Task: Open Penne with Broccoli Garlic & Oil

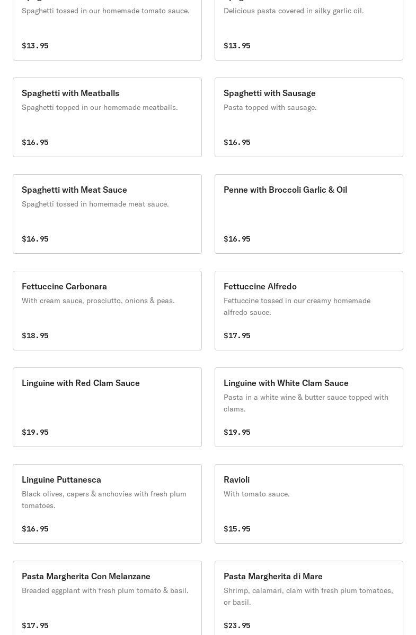Action: coord(309,214)
